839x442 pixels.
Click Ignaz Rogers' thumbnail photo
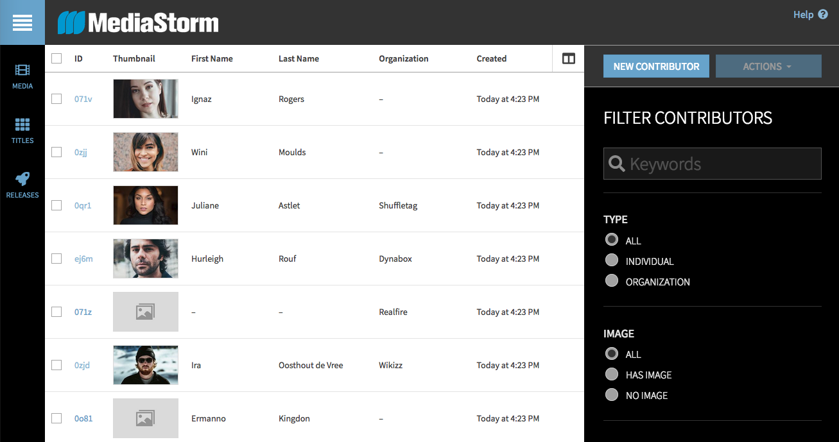click(x=146, y=99)
